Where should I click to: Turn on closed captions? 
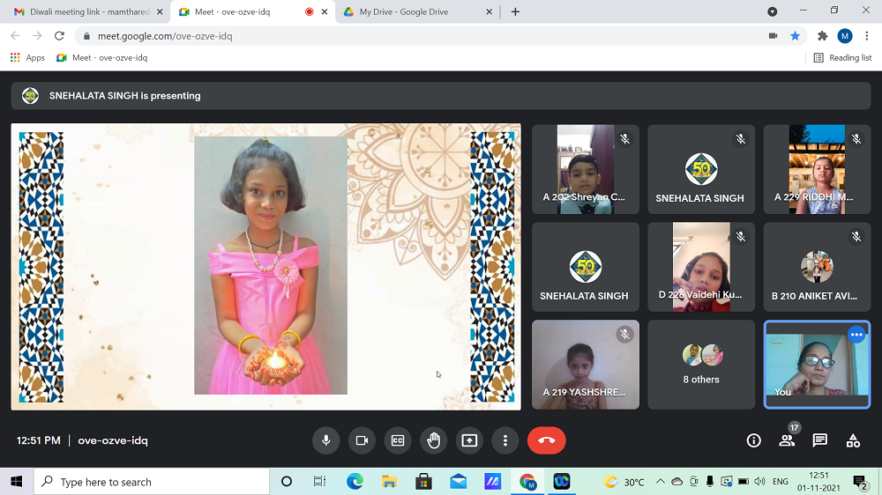point(398,440)
